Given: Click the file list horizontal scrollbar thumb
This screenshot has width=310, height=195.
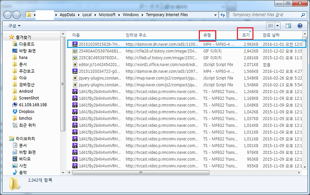Looking at the screenshot, I should [x=141, y=173].
